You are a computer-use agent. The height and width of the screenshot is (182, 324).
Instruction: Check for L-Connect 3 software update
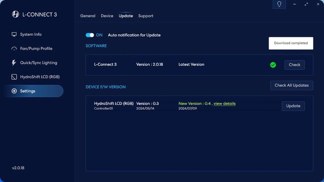tap(295, 65)
